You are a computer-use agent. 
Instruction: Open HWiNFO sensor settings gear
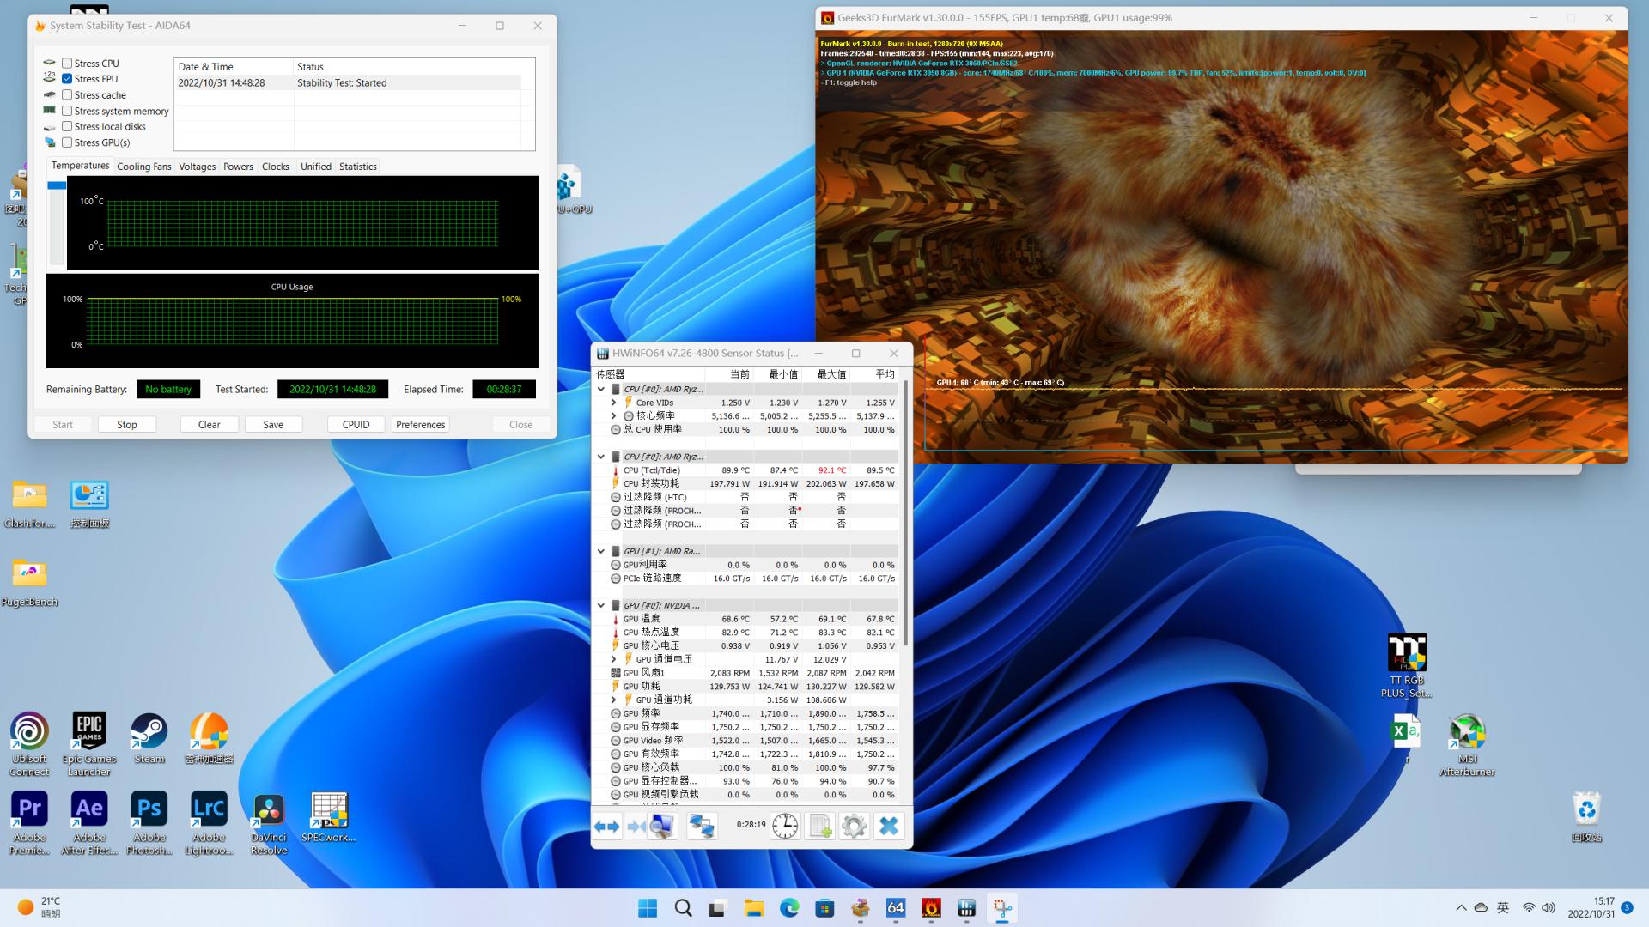[x=854, y=827]
